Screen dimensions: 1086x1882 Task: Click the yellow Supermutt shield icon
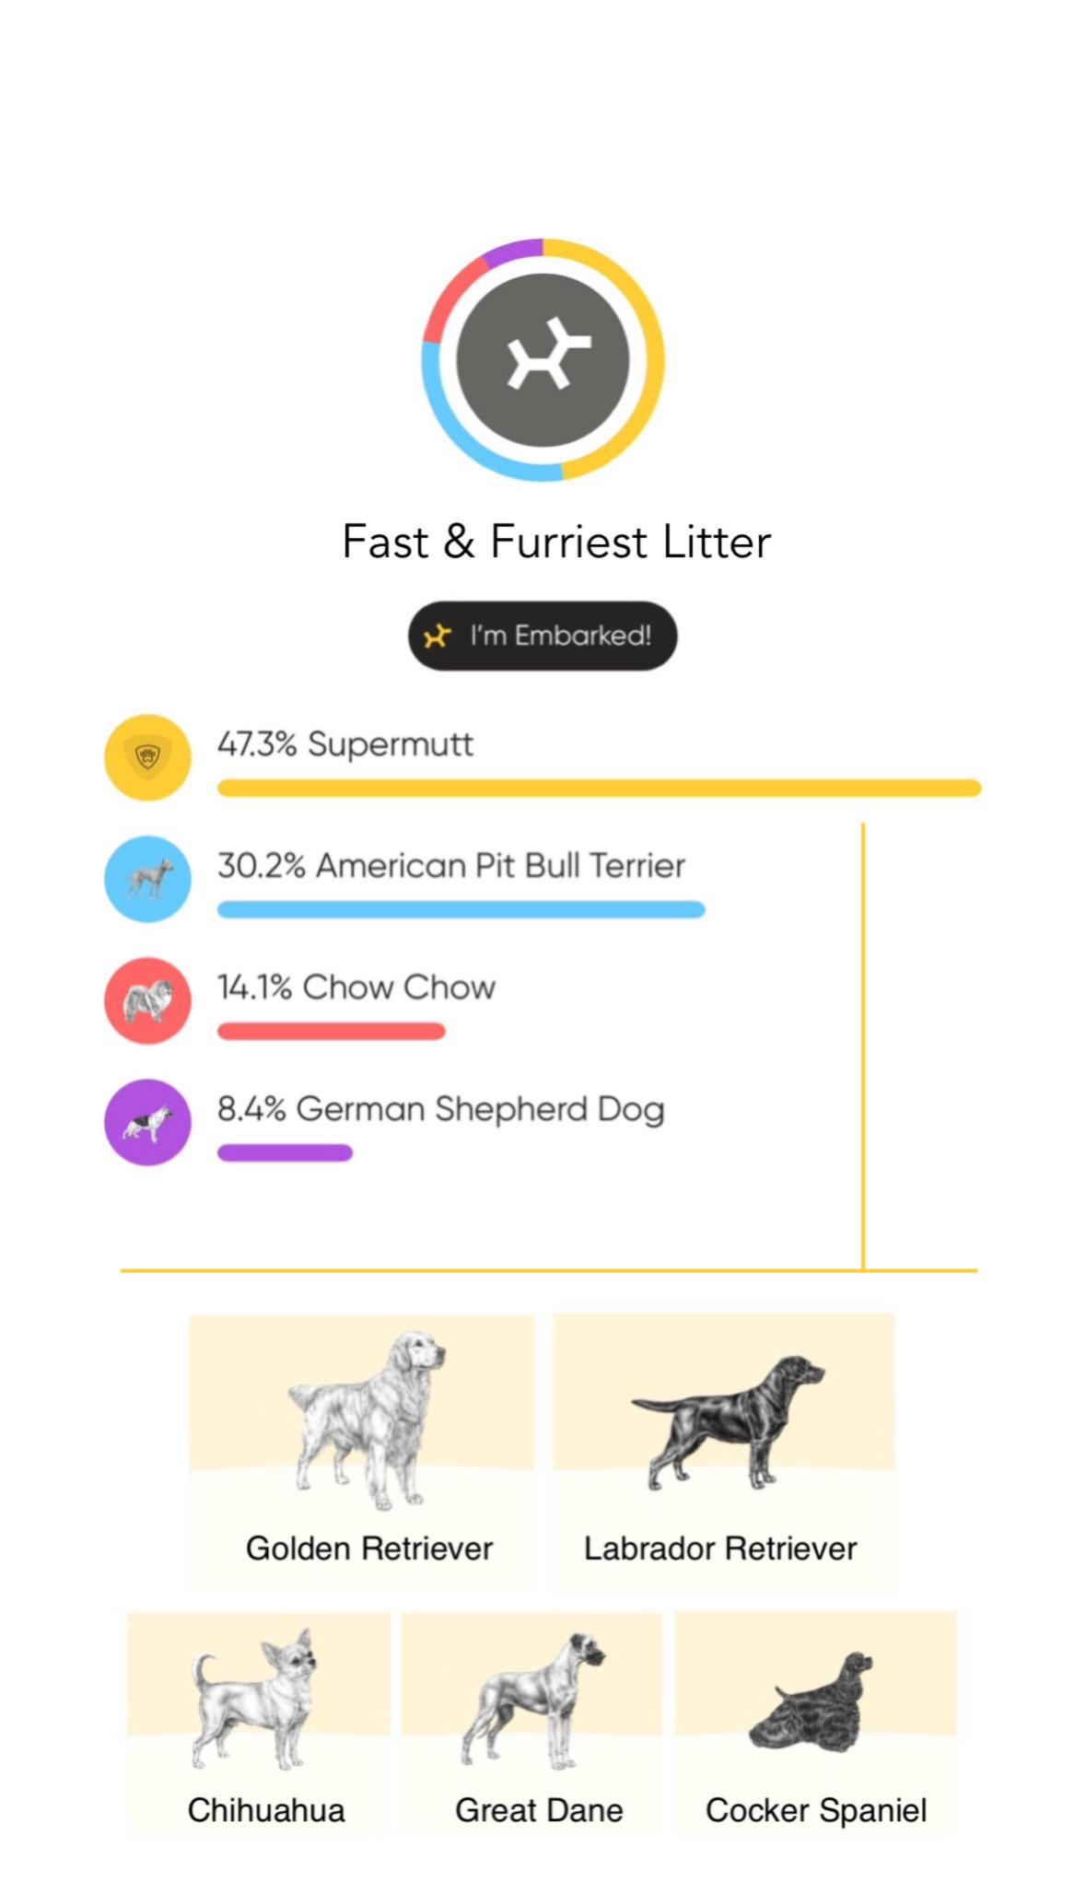(147, 757)
